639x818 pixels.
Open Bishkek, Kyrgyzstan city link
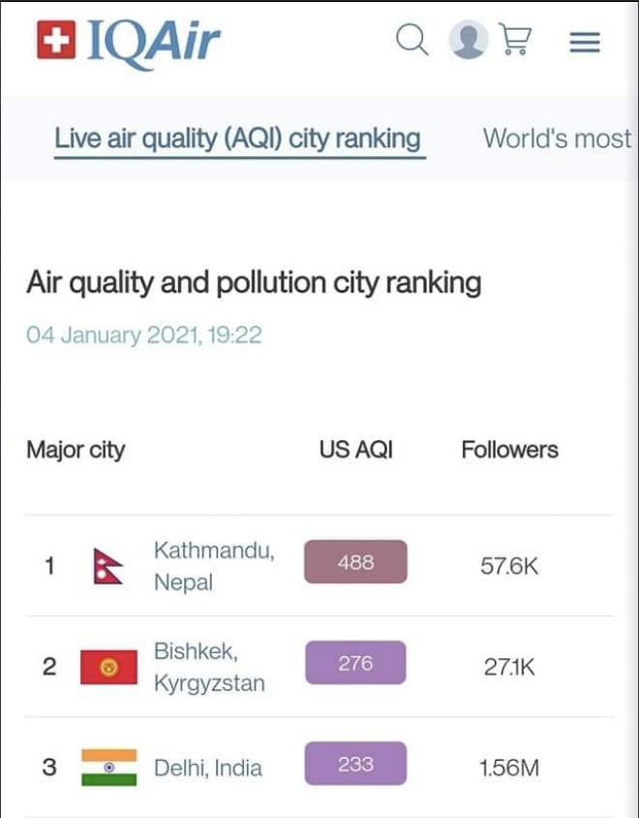pyautogui.click(x=209, y=667)
